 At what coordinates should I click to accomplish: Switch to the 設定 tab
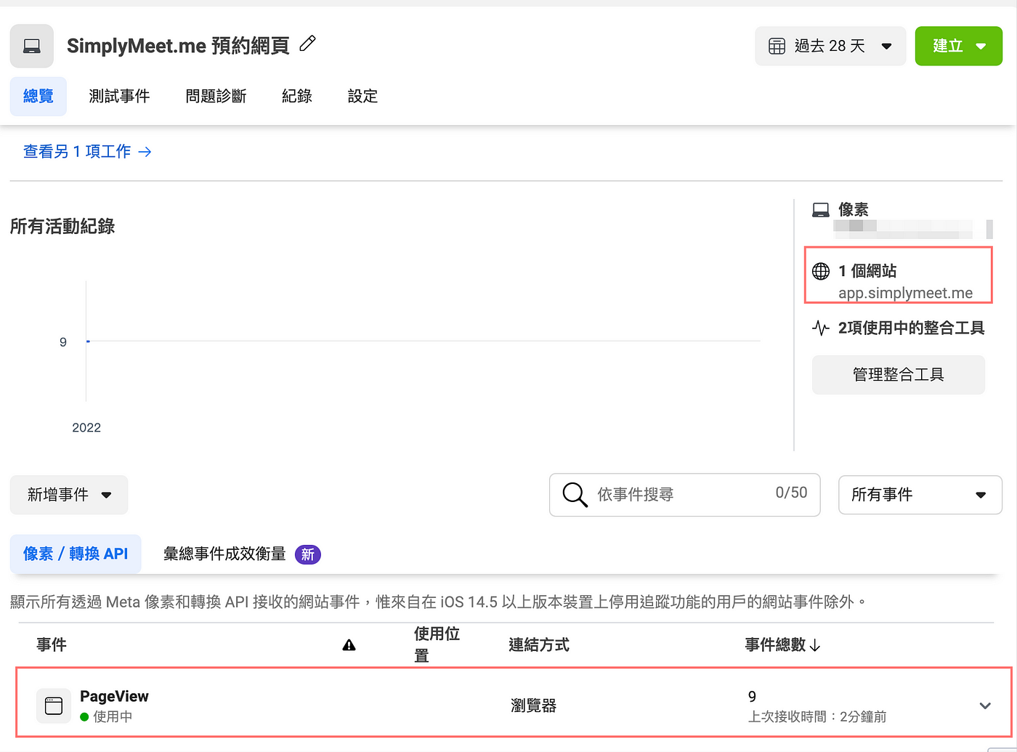coord(362,96)
